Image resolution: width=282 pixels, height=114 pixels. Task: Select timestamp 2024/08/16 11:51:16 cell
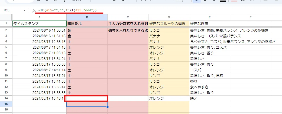click(x=39, y=36)
